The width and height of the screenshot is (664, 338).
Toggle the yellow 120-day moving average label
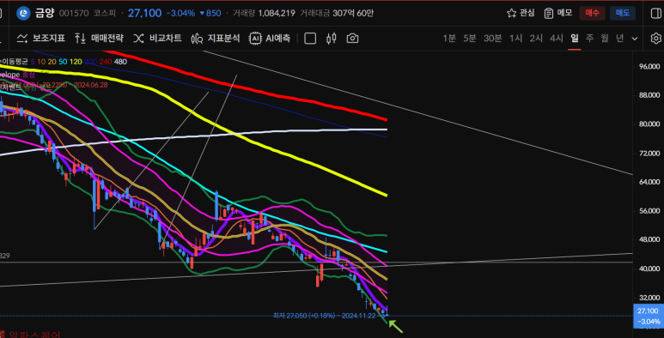pyautogui.click(x=76, y=62)
